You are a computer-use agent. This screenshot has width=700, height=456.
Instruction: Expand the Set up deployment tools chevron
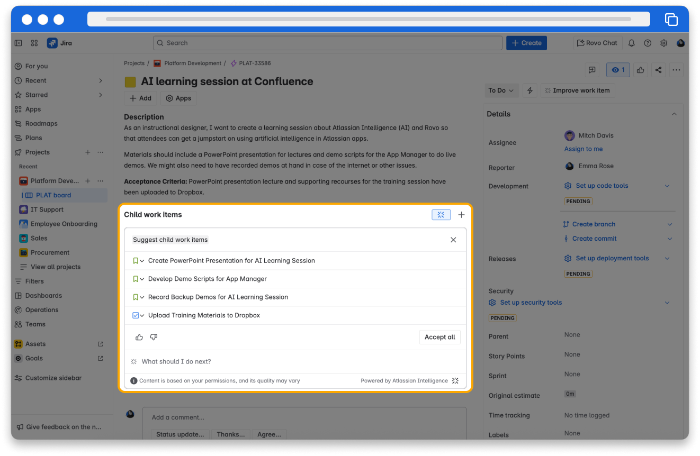[667, 258]
